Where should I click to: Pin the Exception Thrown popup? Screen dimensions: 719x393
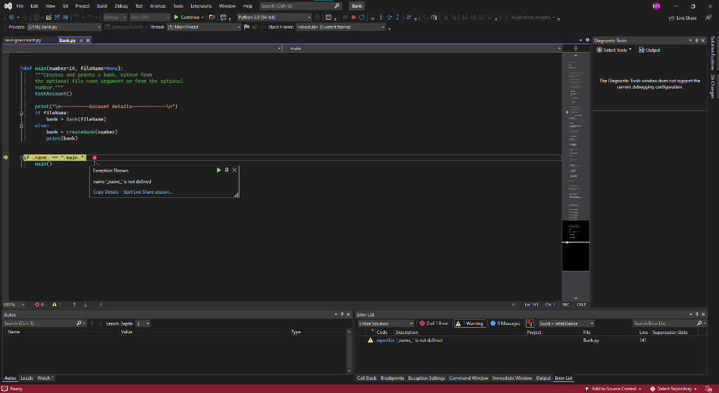(227, 170)
